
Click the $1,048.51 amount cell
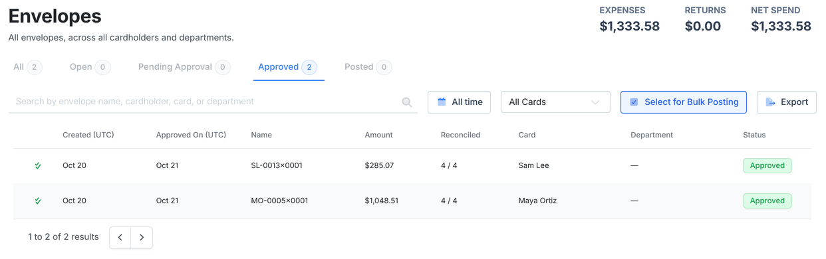[x=382, y=201]
